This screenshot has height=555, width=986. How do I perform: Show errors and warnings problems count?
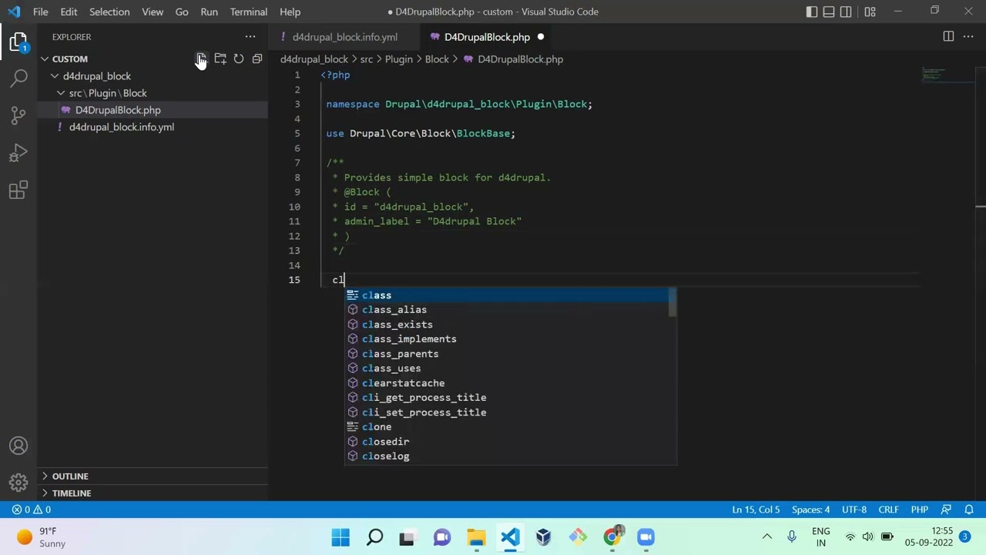coord(32,510)
